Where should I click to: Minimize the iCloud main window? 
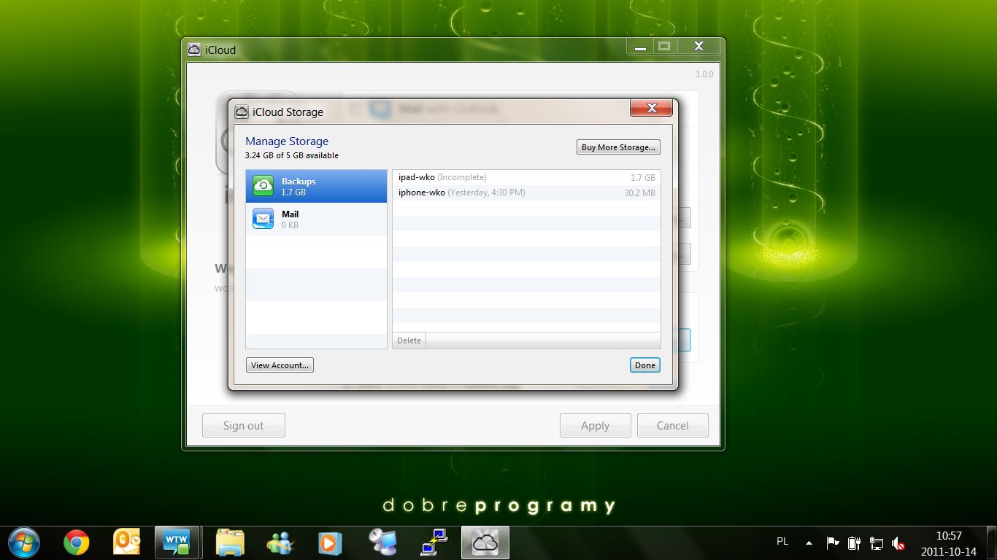(640, 47)
